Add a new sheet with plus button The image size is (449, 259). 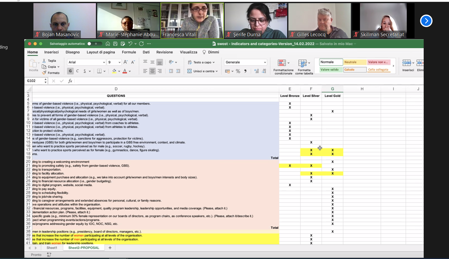pyautogui.click(x=110, y=247)
